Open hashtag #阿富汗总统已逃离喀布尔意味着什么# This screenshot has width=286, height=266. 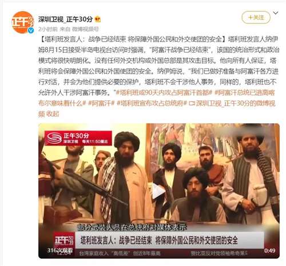pyautogui.click(x=157, y=98)
